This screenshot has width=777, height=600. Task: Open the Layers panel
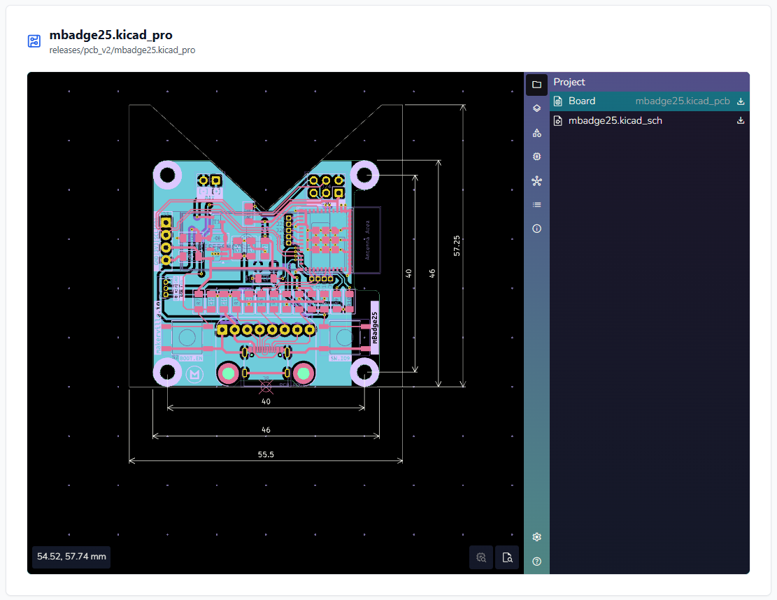[536, 108]
